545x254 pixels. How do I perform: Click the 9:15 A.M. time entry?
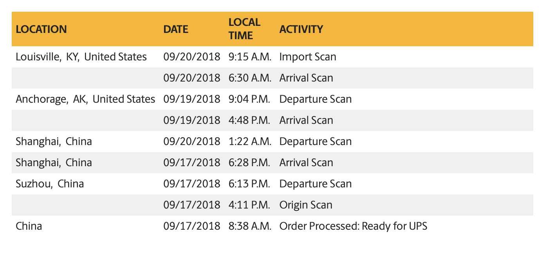pyautogui.click(x=250, y=57)
